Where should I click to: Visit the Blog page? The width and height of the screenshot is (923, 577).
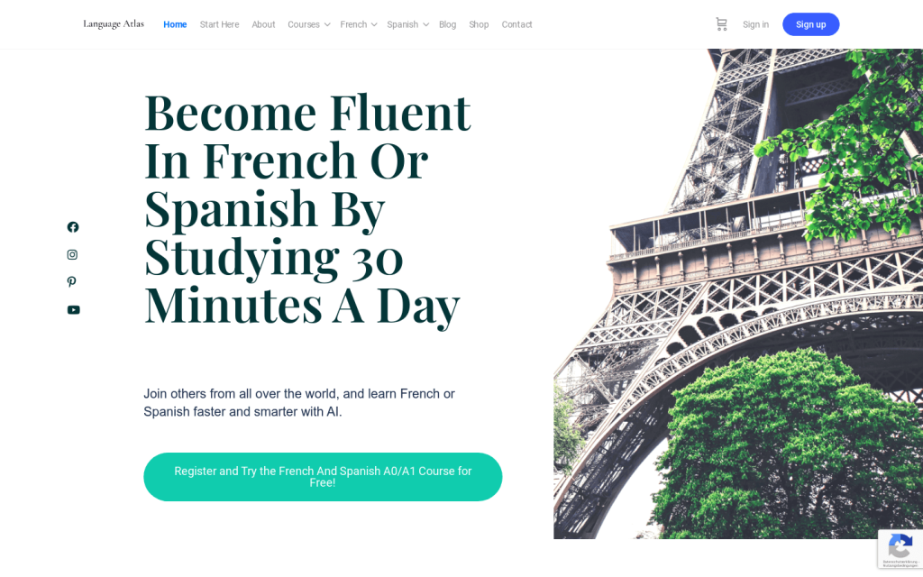(x=447, y=24)
